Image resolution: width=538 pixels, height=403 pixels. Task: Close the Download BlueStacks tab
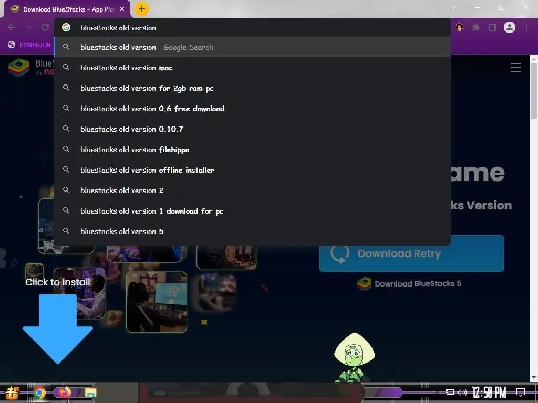[x=122, y=9]
